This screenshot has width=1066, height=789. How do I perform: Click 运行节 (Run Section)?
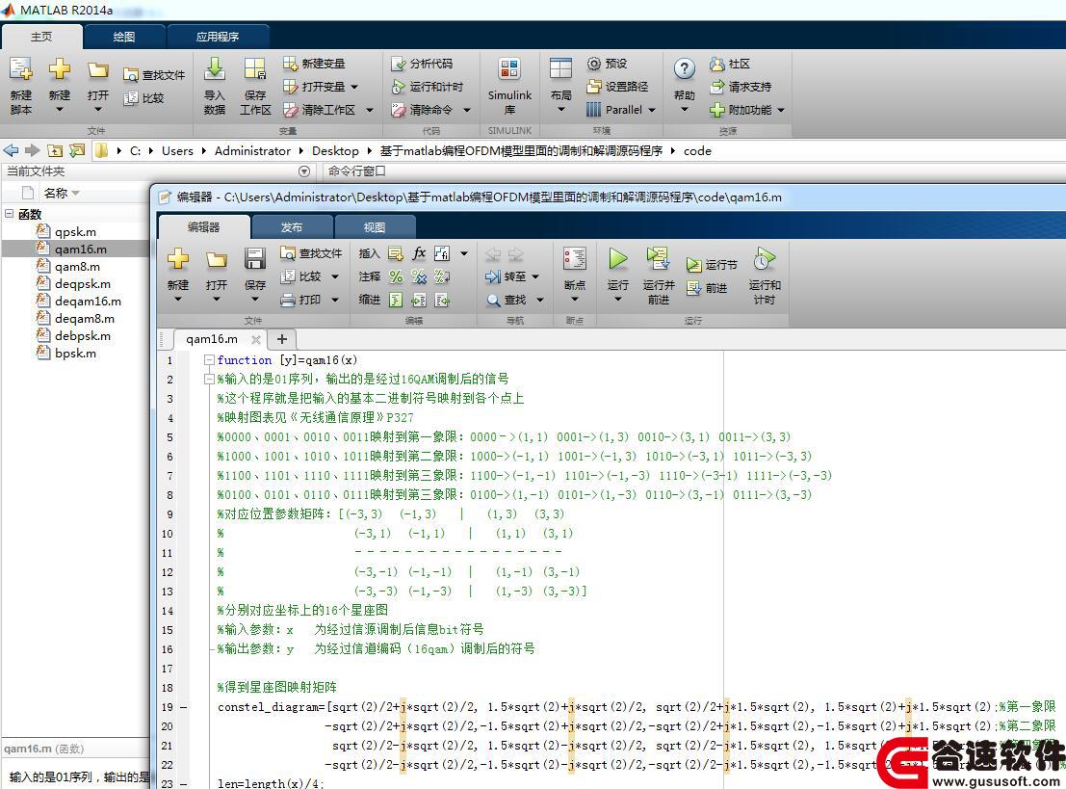pyautogui.click(x=712, y=264)
